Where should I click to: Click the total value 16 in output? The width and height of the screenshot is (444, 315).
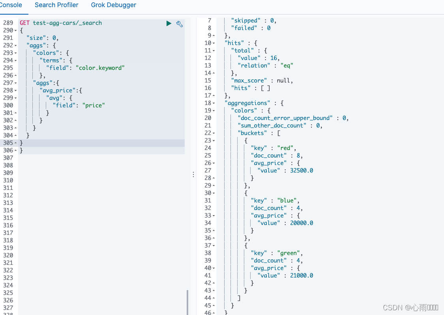(x=274, y=58)
